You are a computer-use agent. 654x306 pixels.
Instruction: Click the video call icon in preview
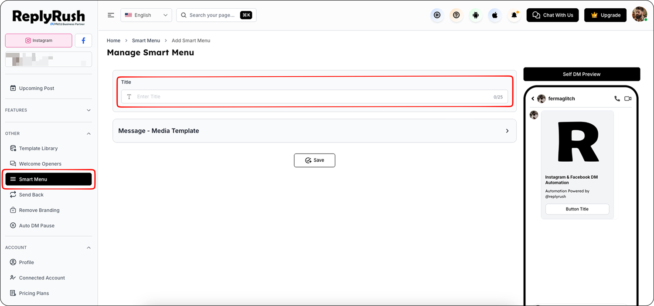tap(628, 99)
